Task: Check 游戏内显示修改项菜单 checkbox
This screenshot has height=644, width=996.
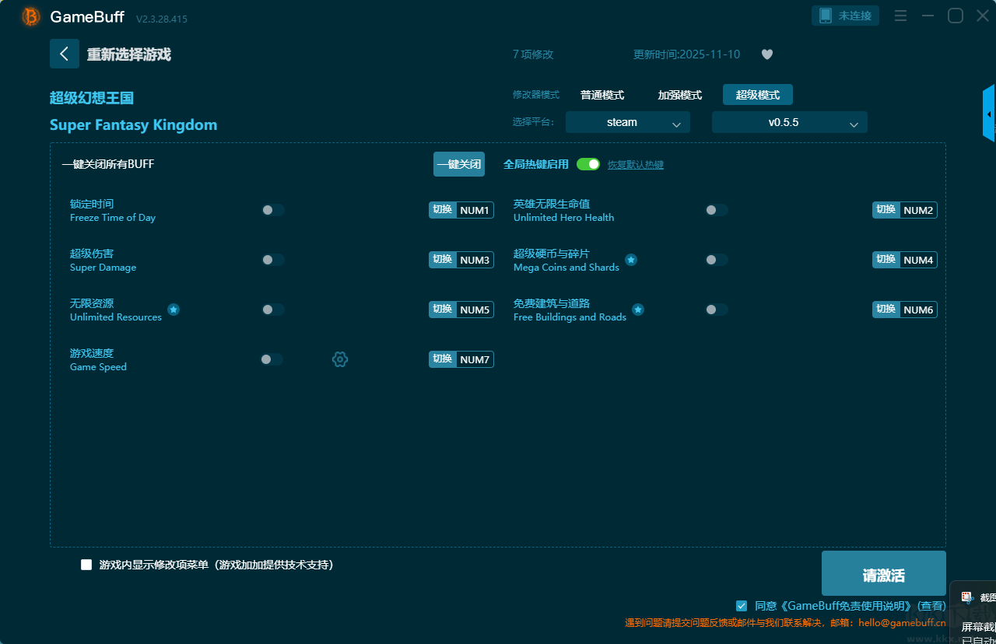Action: pyautogui.click(x=86, y=565)
